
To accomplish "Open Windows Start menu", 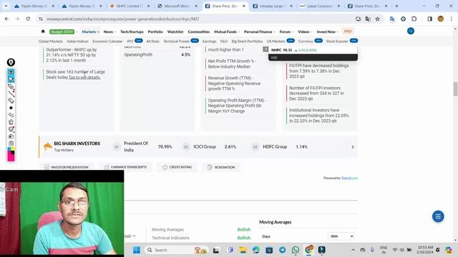I will point(137,250).
